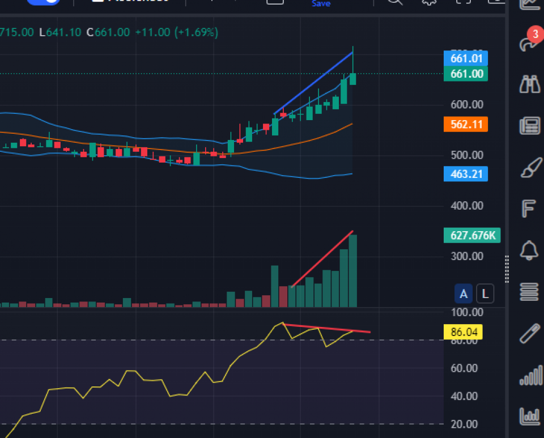Click the dotted pane resize handle beside price axis
The height and width of the screenshot is (438, 544).
click(507, 269)
